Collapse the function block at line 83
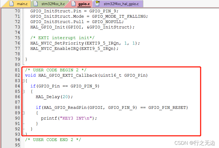Image resolution: width=219 pixels, height=148 pixels. (23, 81)
